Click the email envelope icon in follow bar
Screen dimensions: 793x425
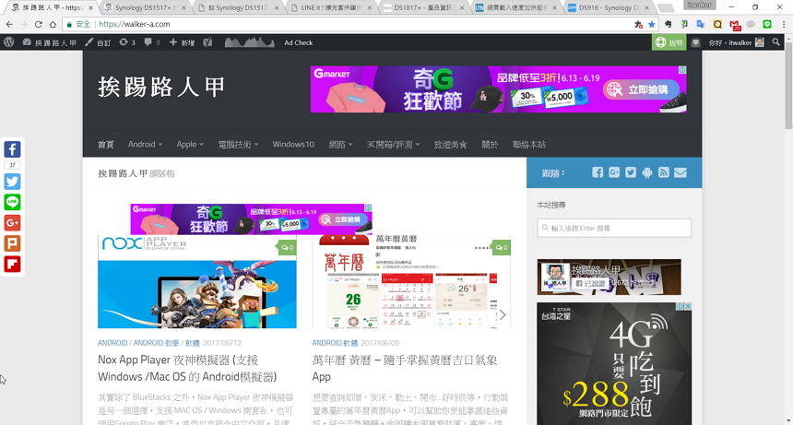pyautogui.click(x=681, y=172)
